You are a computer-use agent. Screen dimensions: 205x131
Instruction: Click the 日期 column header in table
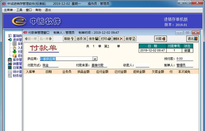49,71
